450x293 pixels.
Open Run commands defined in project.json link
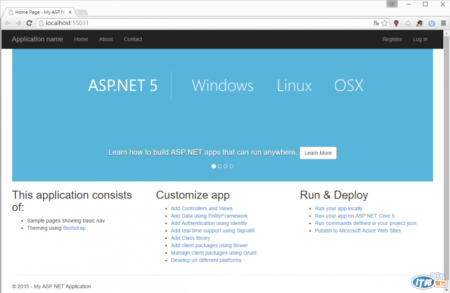[x=366, y=224]
